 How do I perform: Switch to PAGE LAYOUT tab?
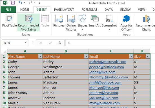click(x=64, y=10)
